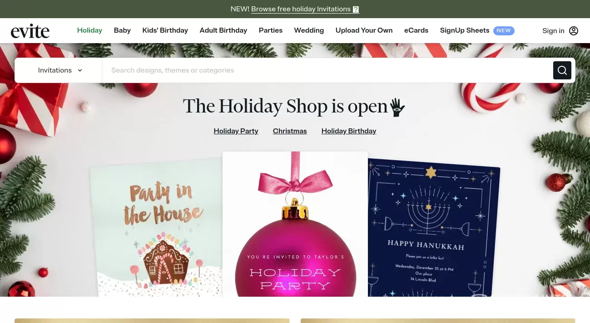Open the Holiday menu in navigation
Screen dimensions: 590x323
tap(89, 30)
